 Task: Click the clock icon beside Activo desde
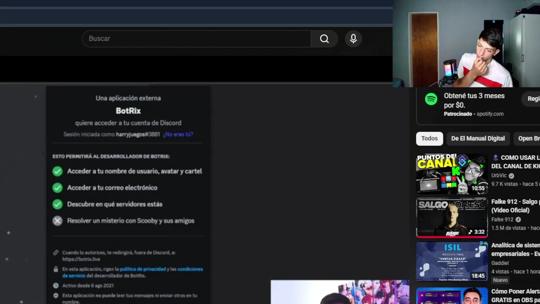[56, 285]
